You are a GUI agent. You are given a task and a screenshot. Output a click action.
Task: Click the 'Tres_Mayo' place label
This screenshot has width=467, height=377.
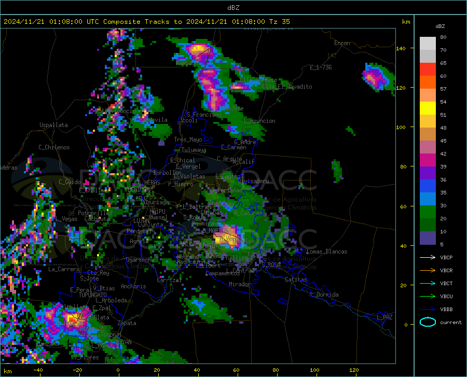click(x=188, y=139)
